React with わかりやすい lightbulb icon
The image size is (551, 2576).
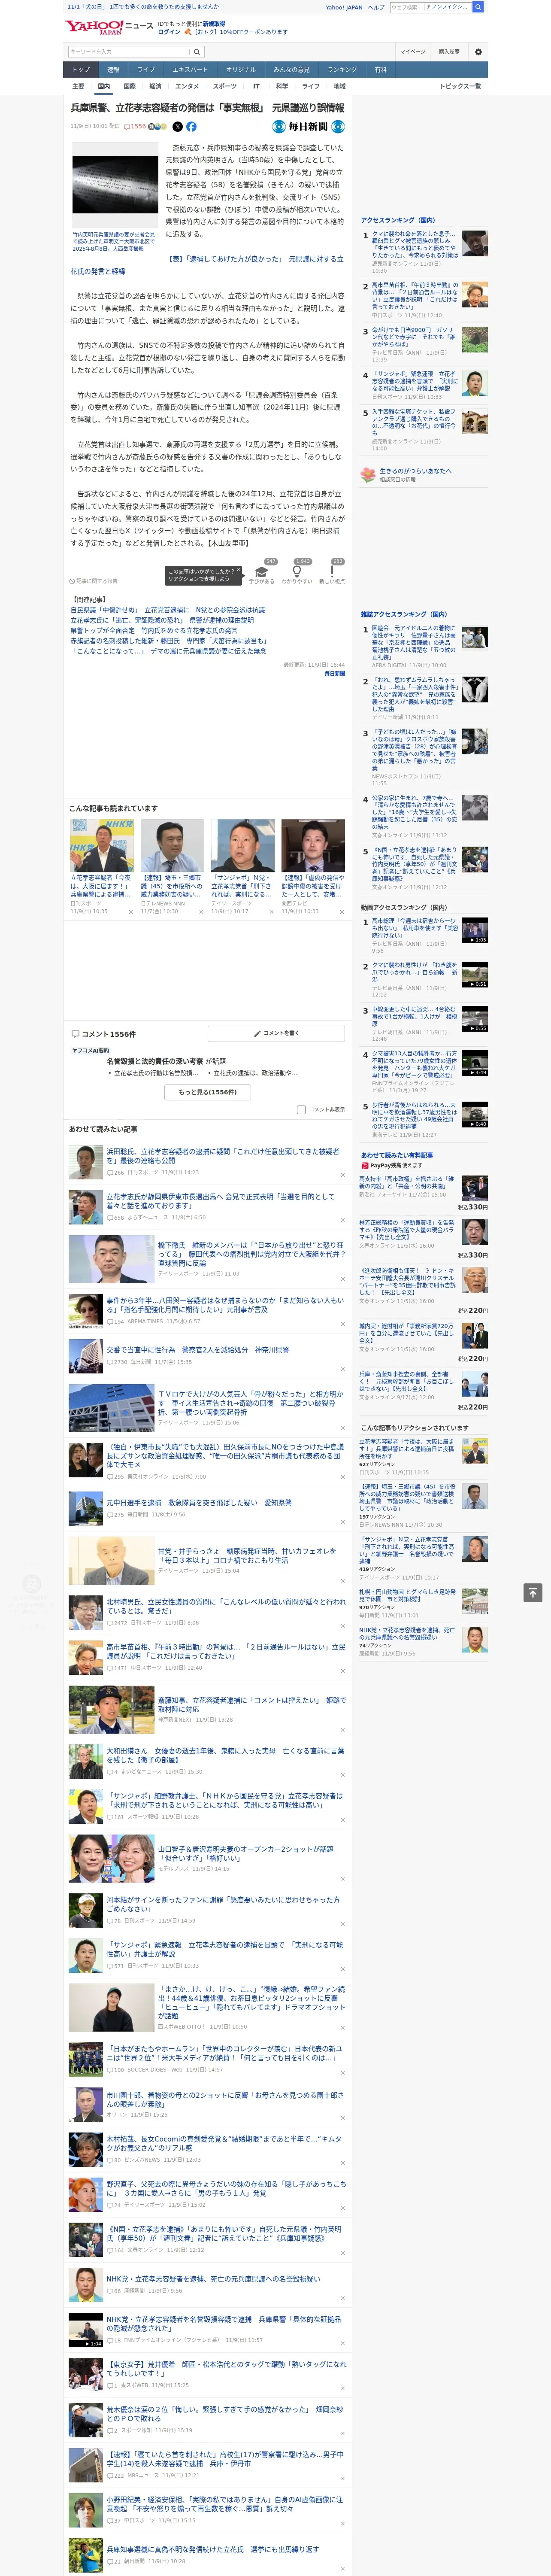point(296,571)
